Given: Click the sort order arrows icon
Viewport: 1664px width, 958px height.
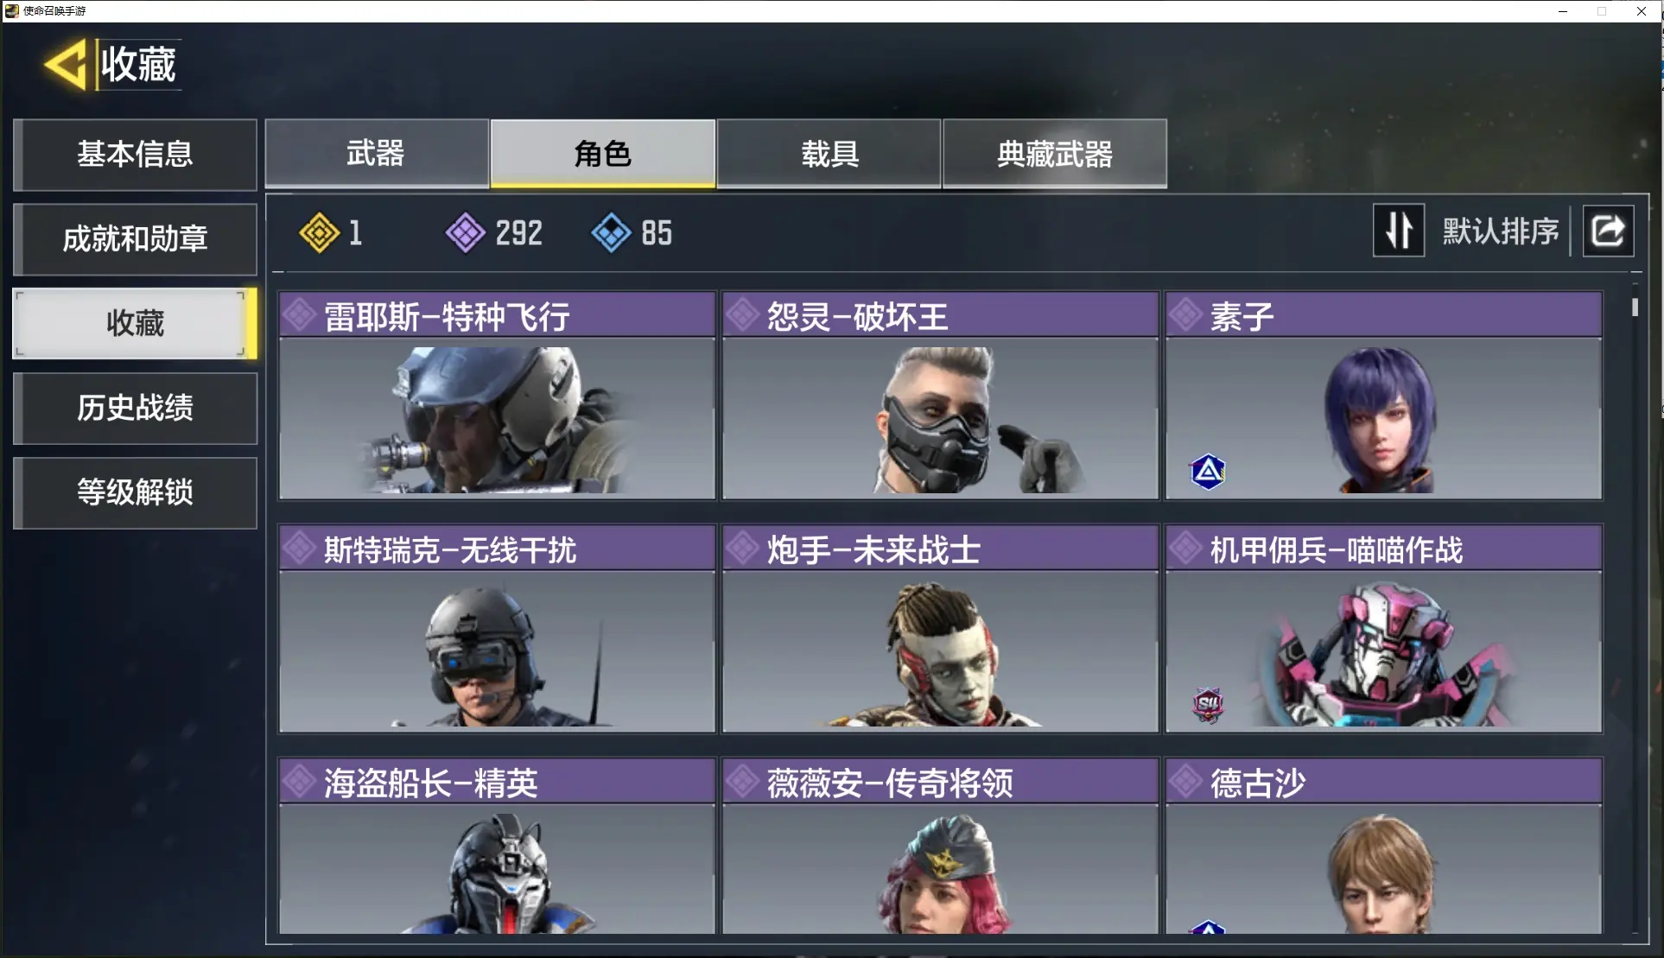Looking at the screenshot, I should (1399, 231).
